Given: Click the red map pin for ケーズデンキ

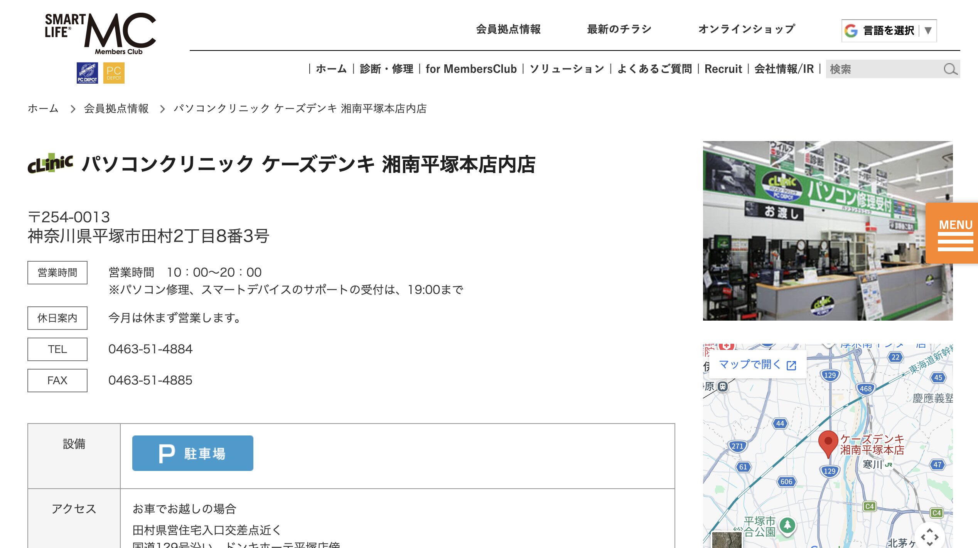Looking at the screenshot, I should click(828, 444).
